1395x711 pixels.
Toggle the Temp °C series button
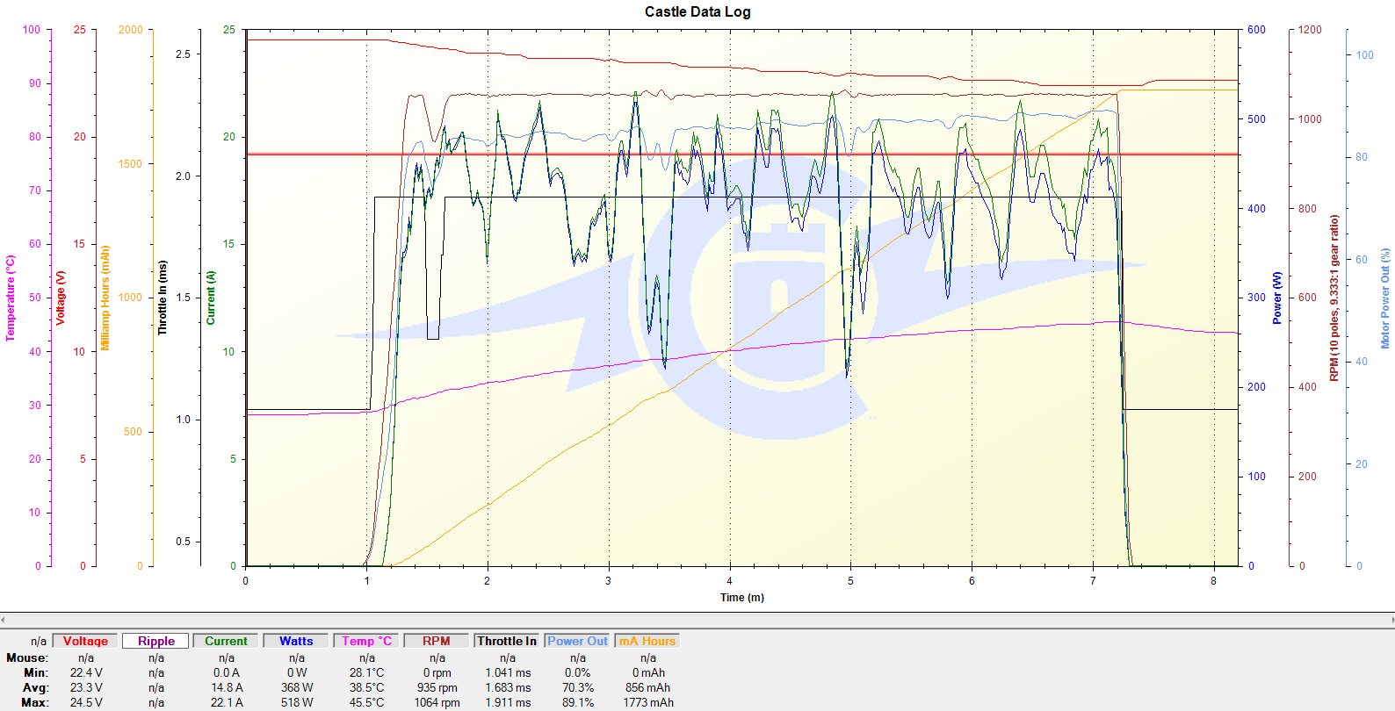pos(366,641)
